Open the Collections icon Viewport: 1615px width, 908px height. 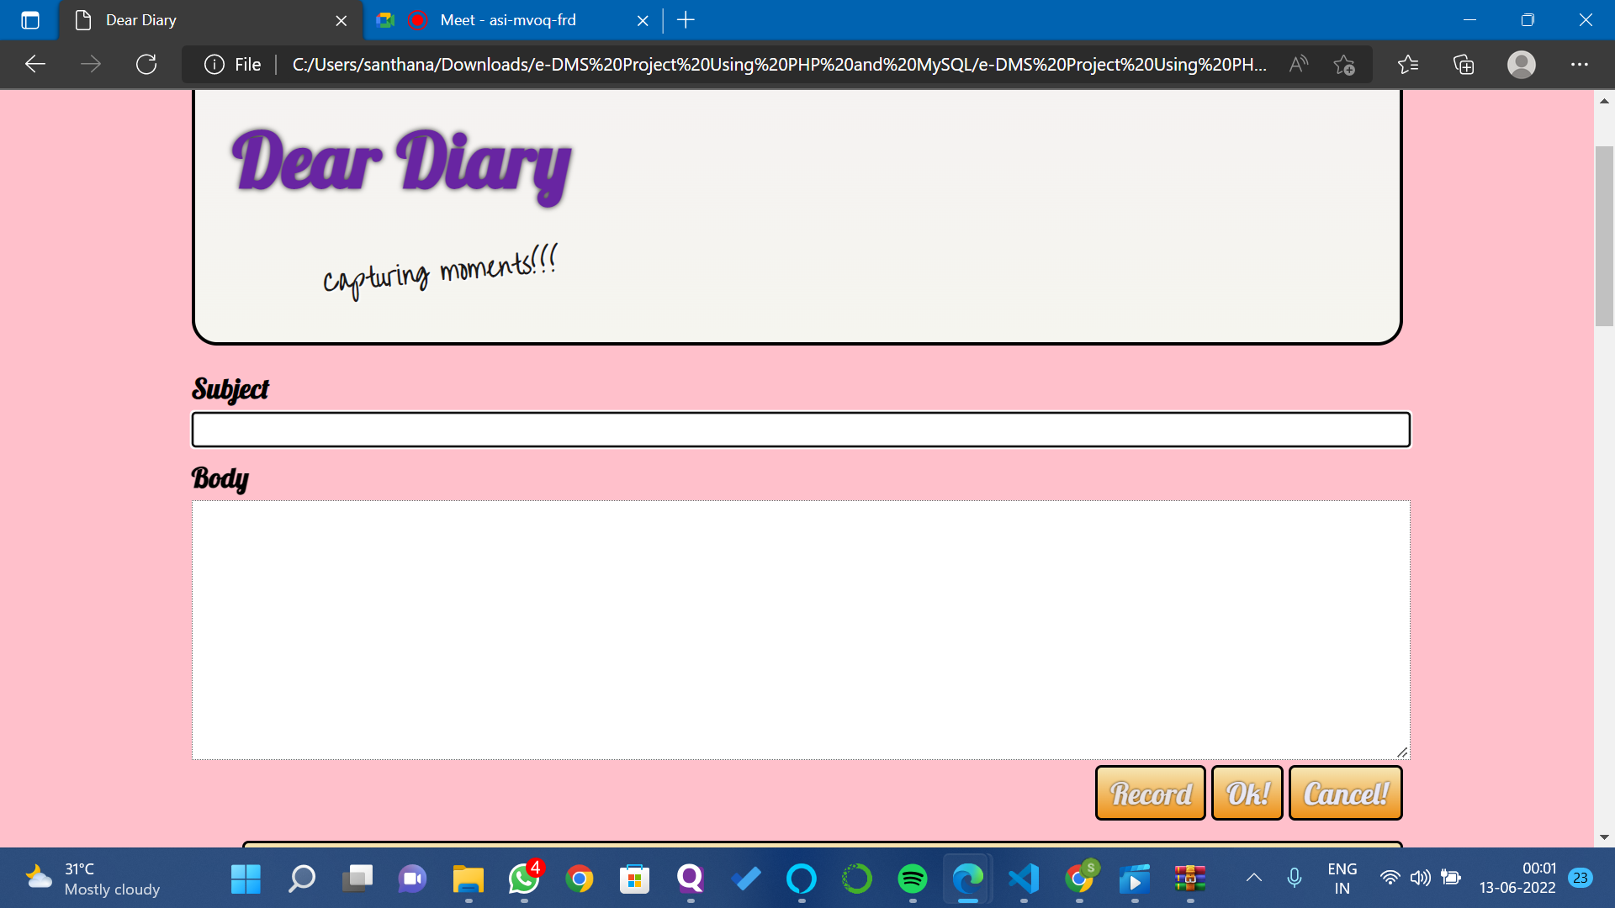(x=1464, y=65)
